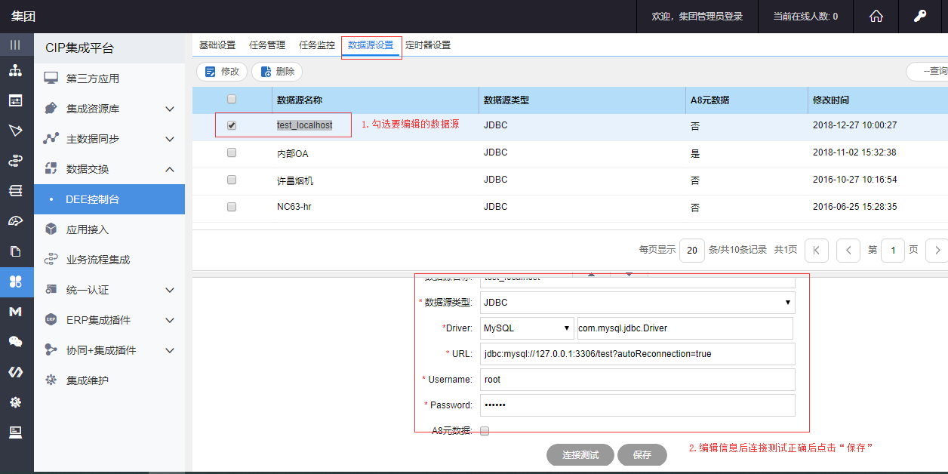This screenshot has width=948, height=474.
Task: Click the gear icon in left rail
Action: click(15, 402)
